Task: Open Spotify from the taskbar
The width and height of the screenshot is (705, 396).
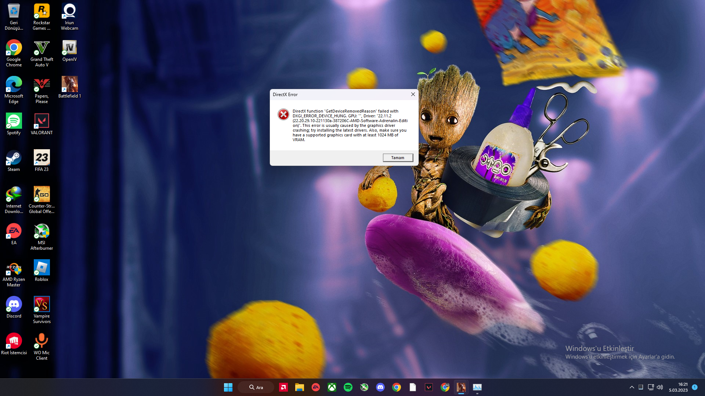Action: coord(348,387)
